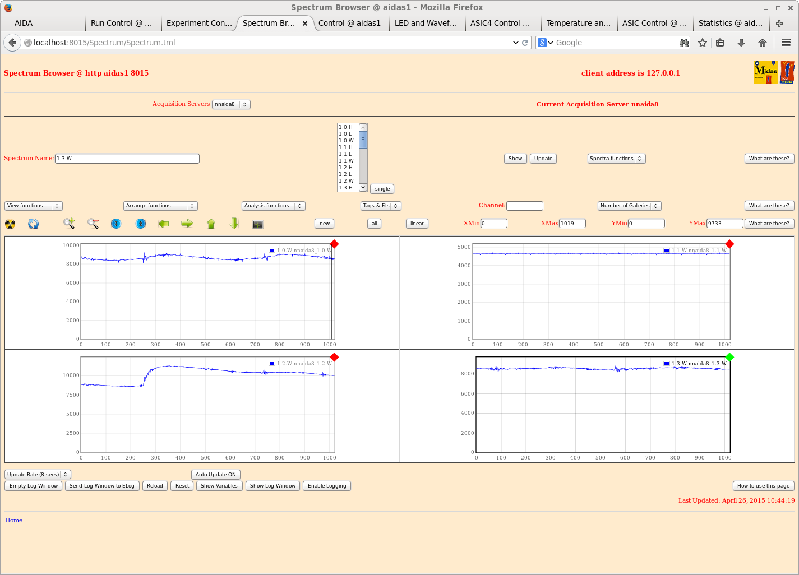Click the blue refresh arrows icon
Screen dimensions: 799x575
34,224
